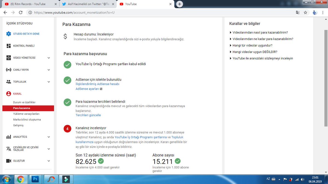Click the volume icon in the system tray
This screenshot has width=328, height=184.
[x=303, y=179]
